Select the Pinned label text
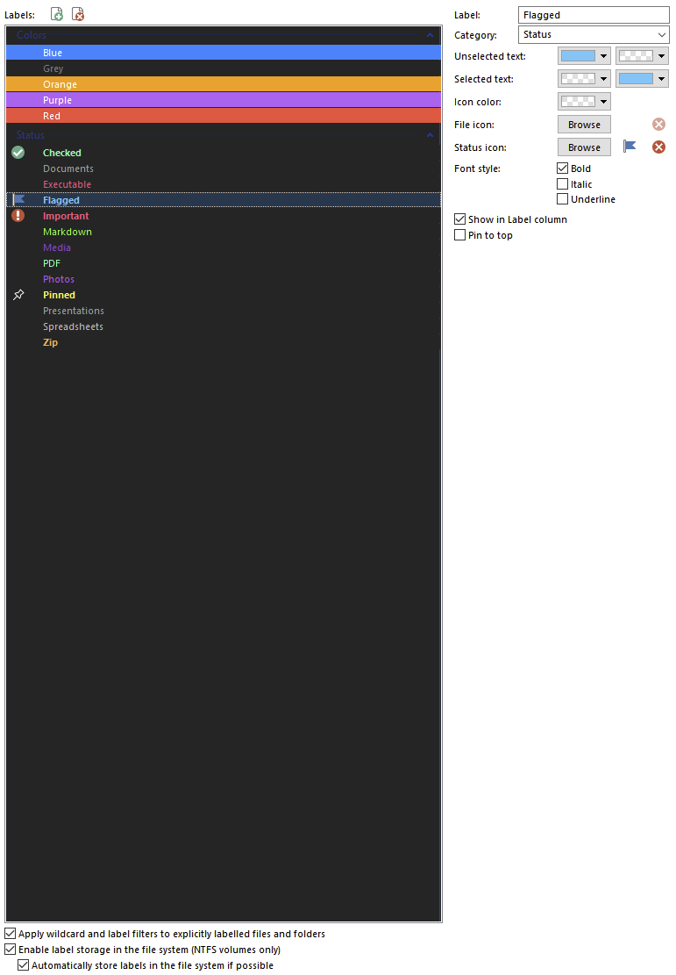The height and width of the screenshot is (975, 676). pos(59,295)
